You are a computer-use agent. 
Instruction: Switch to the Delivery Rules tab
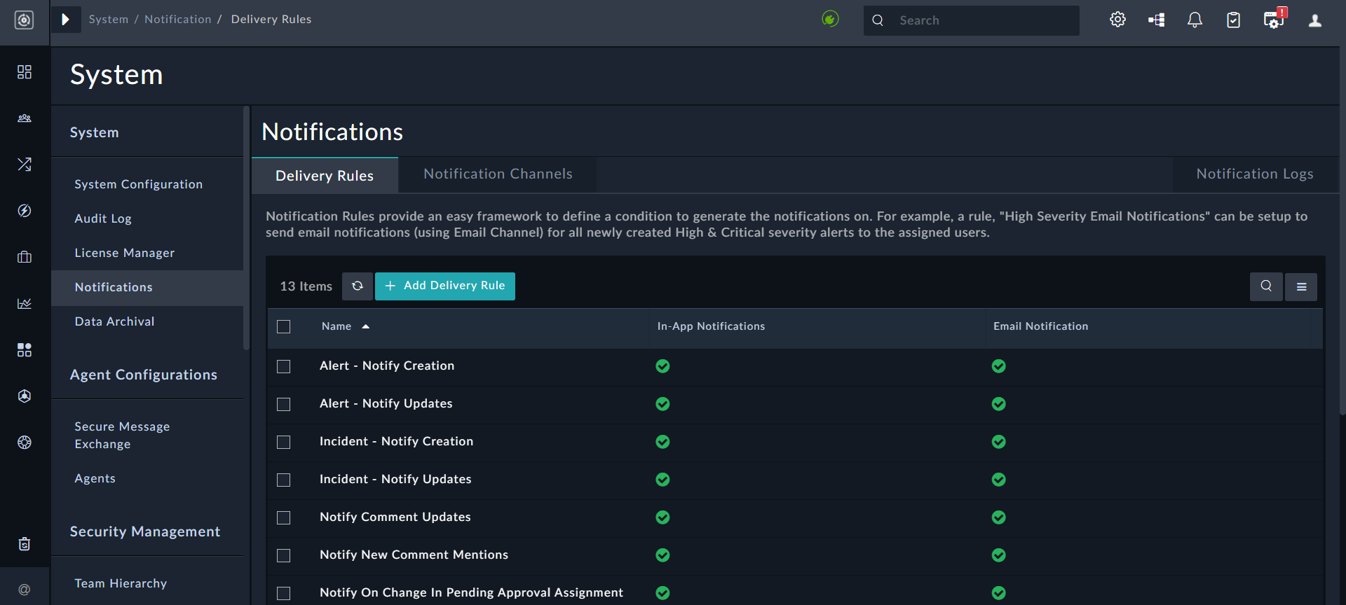[325, 175]
